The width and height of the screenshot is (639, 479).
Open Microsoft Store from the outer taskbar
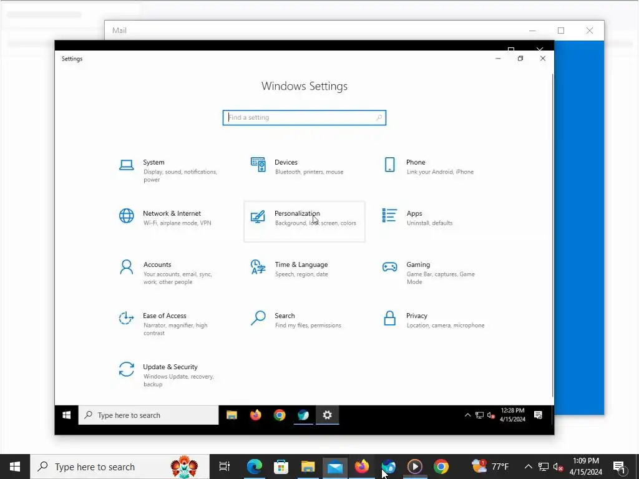tap(281, 467)
